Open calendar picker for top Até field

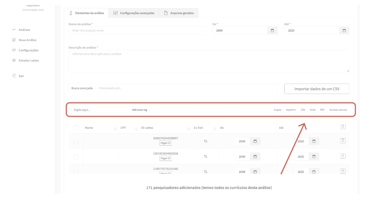click(344, 31)
